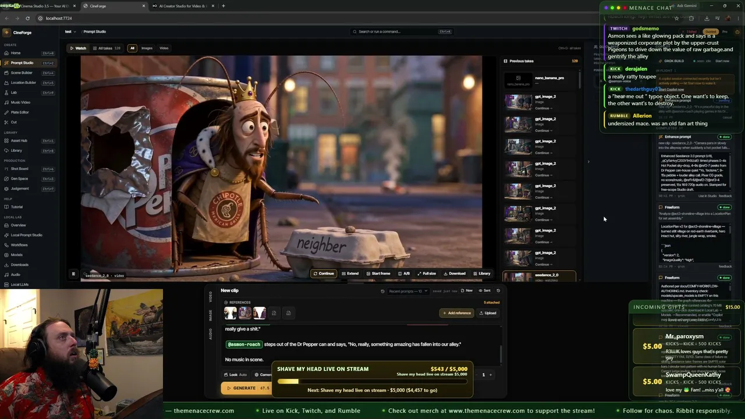Open the Lab section

pos(29,93)
